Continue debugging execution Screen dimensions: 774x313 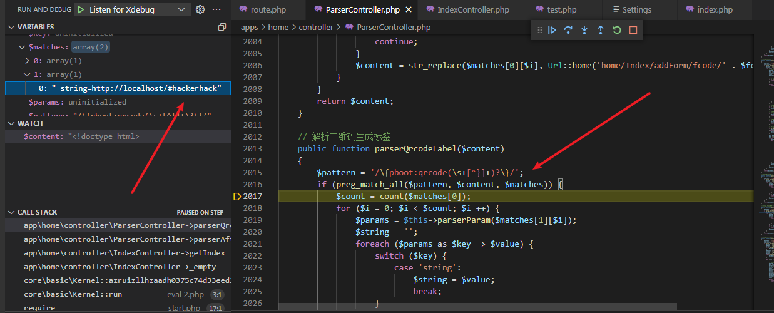552,29
